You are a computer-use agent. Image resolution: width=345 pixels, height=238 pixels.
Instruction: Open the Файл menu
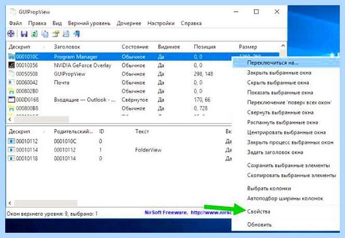[16, 24]
